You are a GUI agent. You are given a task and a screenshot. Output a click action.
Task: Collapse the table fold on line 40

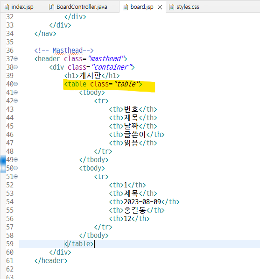pos(16,84)
